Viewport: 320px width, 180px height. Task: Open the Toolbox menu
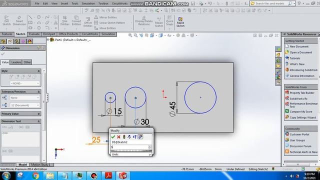coord(103,3)
